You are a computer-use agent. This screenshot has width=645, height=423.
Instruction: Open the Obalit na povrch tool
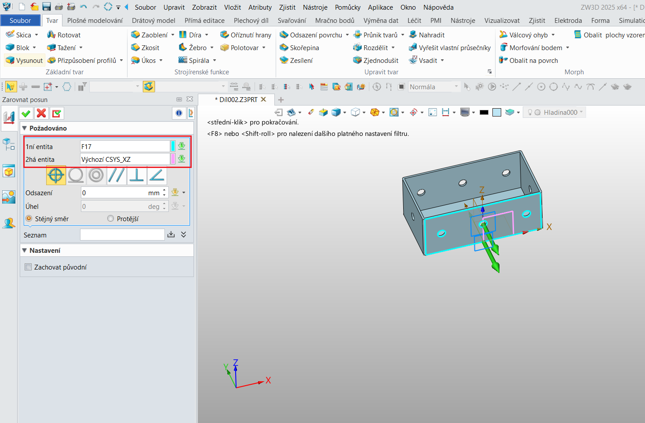(x=528, y=60)
